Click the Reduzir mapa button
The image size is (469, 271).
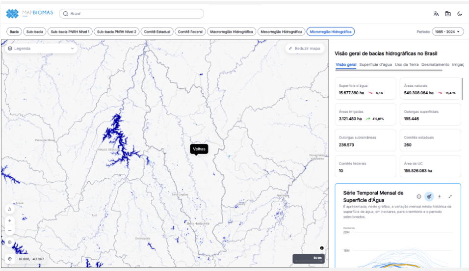(305, 49)
